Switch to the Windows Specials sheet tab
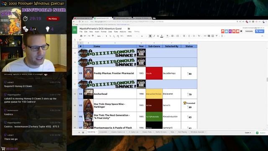 (198, 132)
